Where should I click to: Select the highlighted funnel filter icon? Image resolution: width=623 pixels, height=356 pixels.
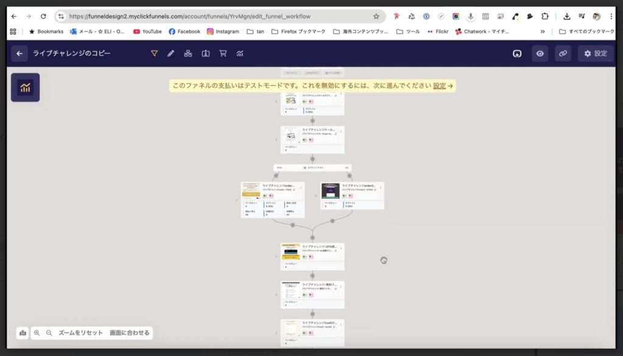coord(154,53)
